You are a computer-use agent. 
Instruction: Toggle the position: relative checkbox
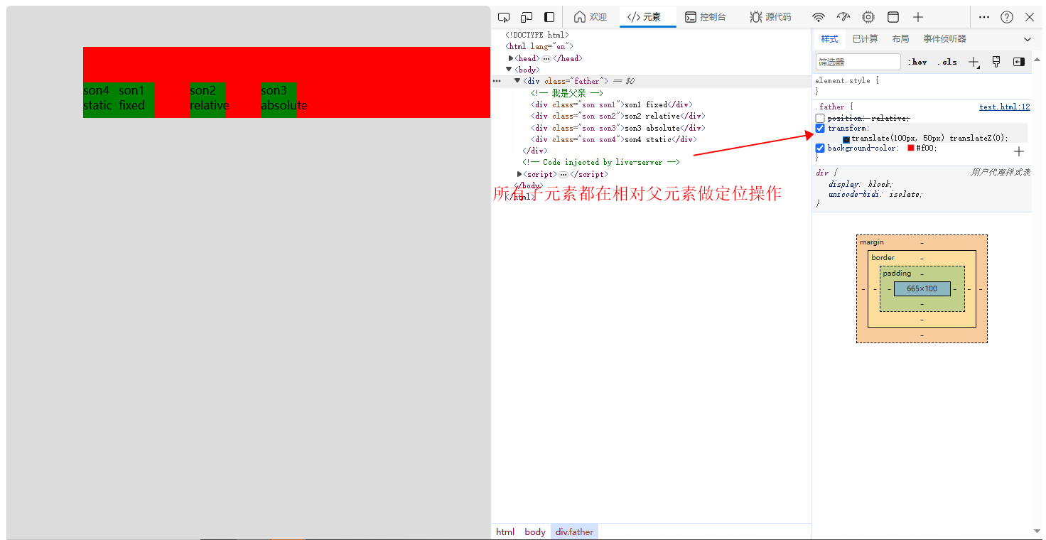point(820,118)
